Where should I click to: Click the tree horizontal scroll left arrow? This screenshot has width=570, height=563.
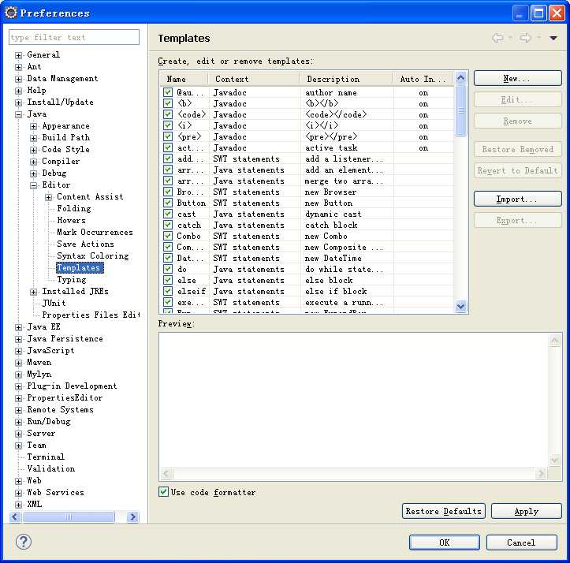[x=15, y=516]
